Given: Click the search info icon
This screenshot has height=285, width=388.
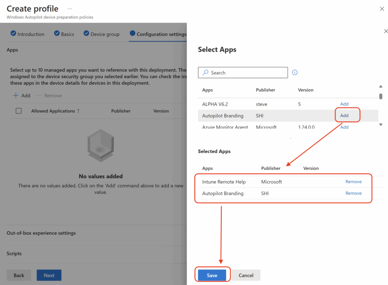Looking at the screenshot, I should [x=294, y=72].
